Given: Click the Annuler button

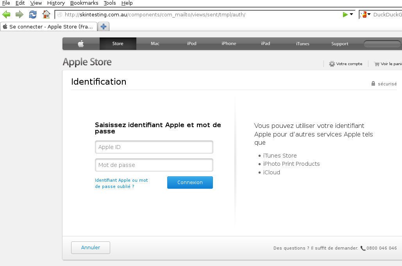Looking at the screenshot, I should point(91,248).
